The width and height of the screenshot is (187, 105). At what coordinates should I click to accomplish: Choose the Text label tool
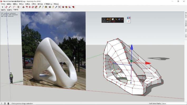click(x=43, y=7)
